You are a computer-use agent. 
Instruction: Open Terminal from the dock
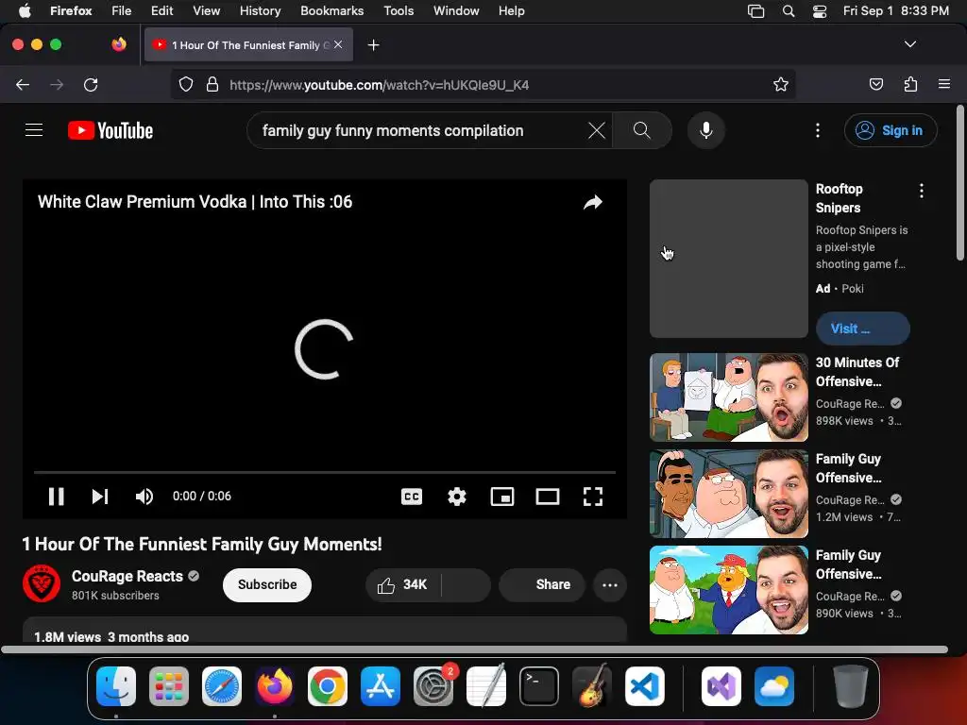point(539,686)
